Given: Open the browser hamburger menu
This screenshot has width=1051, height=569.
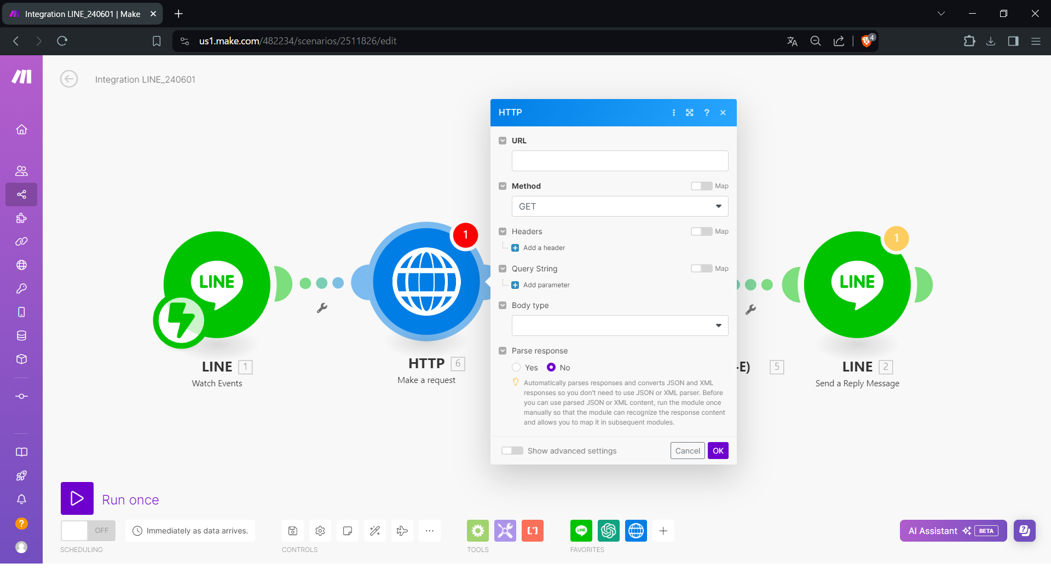Looking at the screenshot, I should [x=1036, y=41].
